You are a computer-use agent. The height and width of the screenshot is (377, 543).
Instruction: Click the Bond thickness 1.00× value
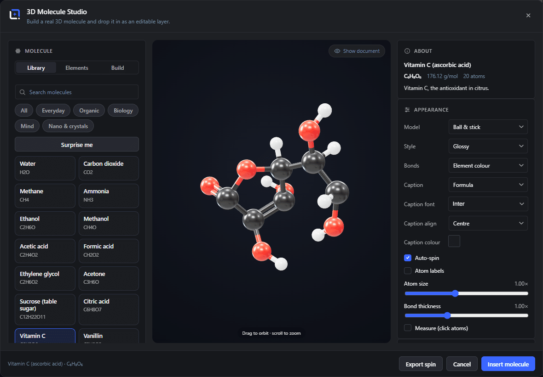(x=521, y=306)
